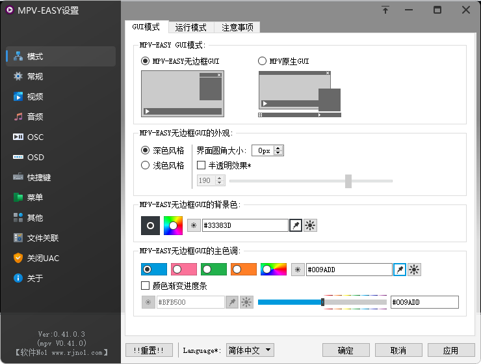Screen dimensions: 481x364
Task: Click the eyedropper next to #33383D field
Action: point(296,225)
